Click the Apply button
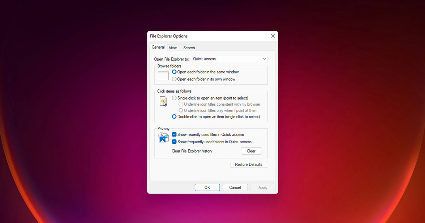 tap(263, 187)
